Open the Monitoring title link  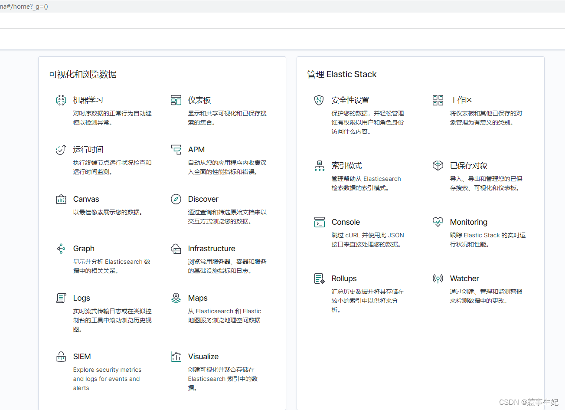click(469, 222)
